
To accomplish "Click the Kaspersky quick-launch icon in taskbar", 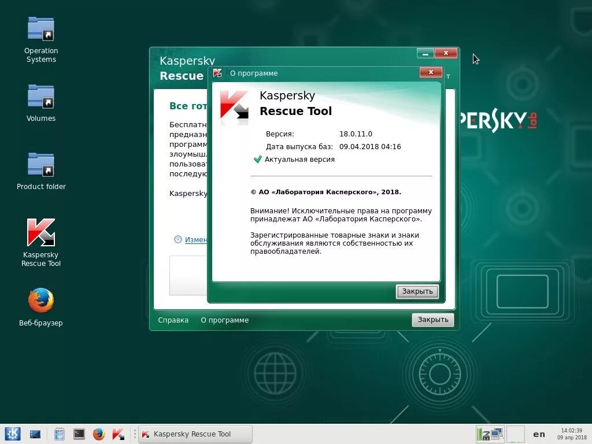I will [119, 434].
